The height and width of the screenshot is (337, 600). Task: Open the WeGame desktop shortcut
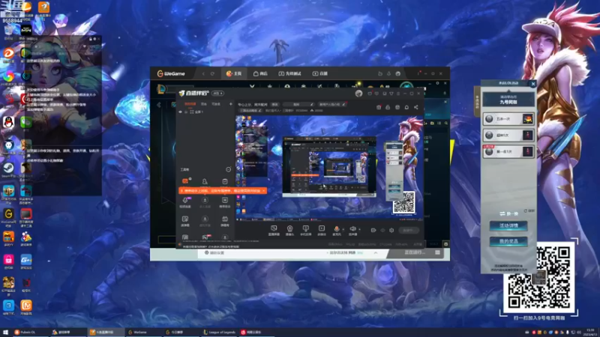click(8, 215)
